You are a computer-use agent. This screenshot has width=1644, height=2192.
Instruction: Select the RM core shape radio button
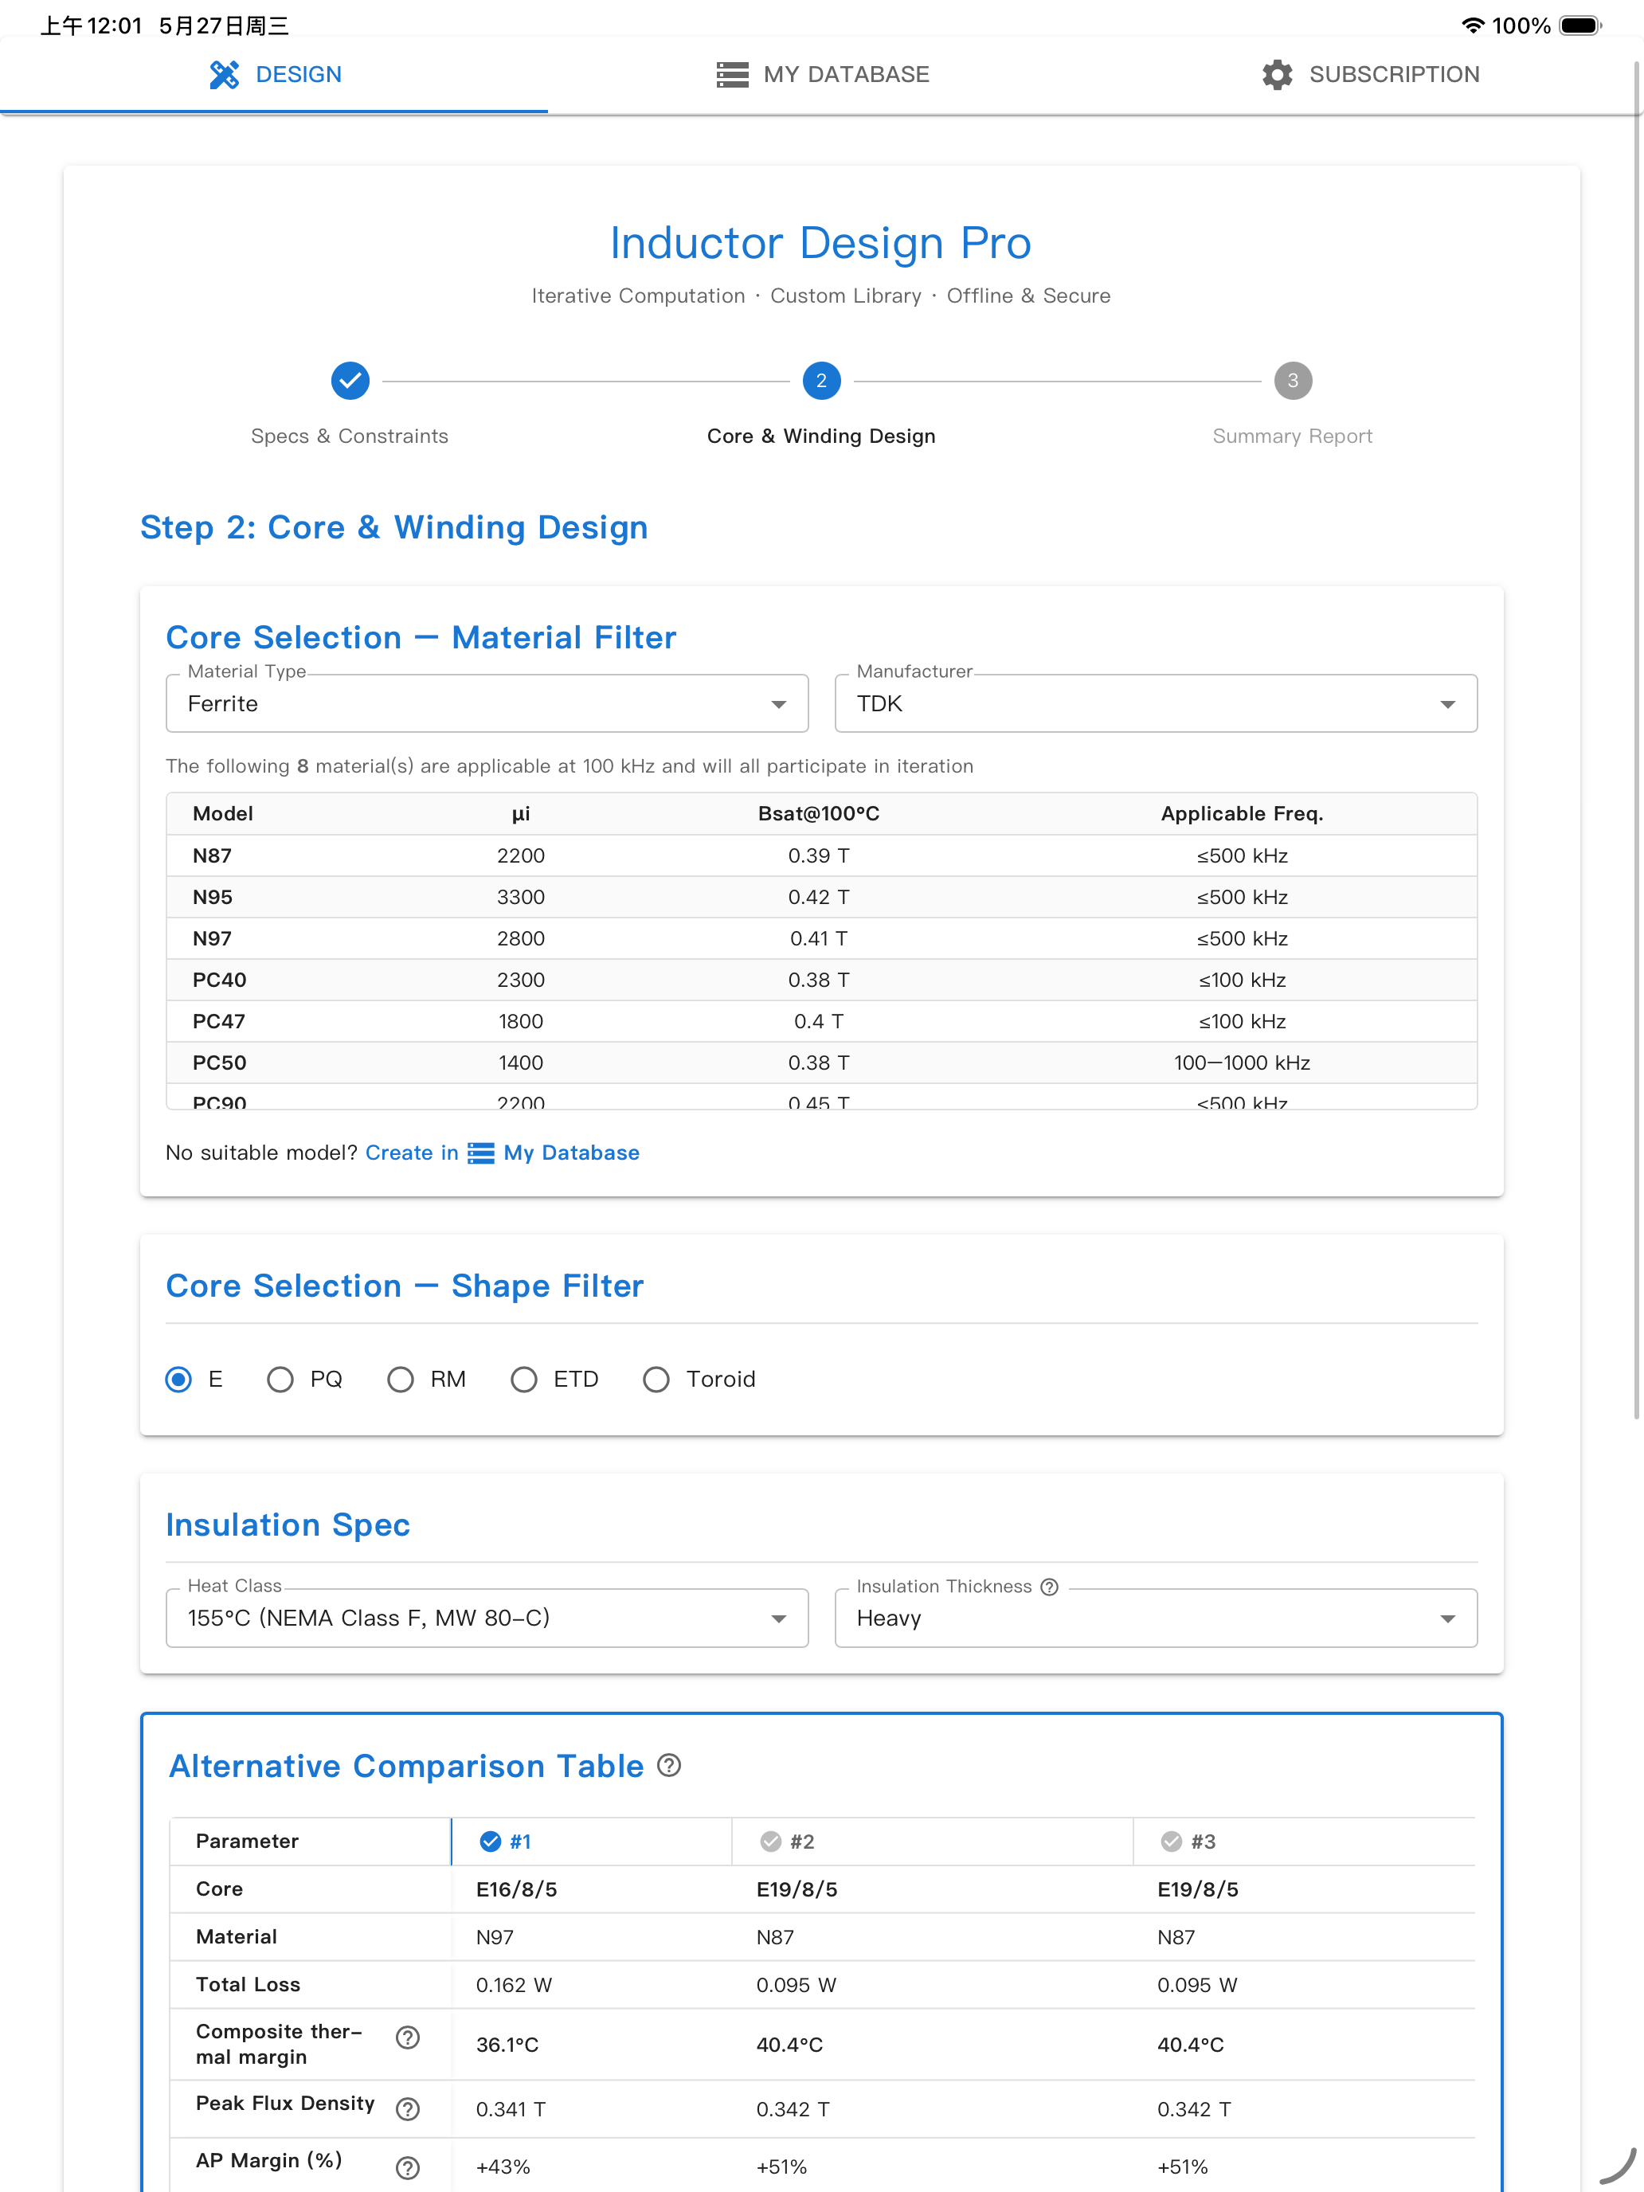coord(401,1380)
